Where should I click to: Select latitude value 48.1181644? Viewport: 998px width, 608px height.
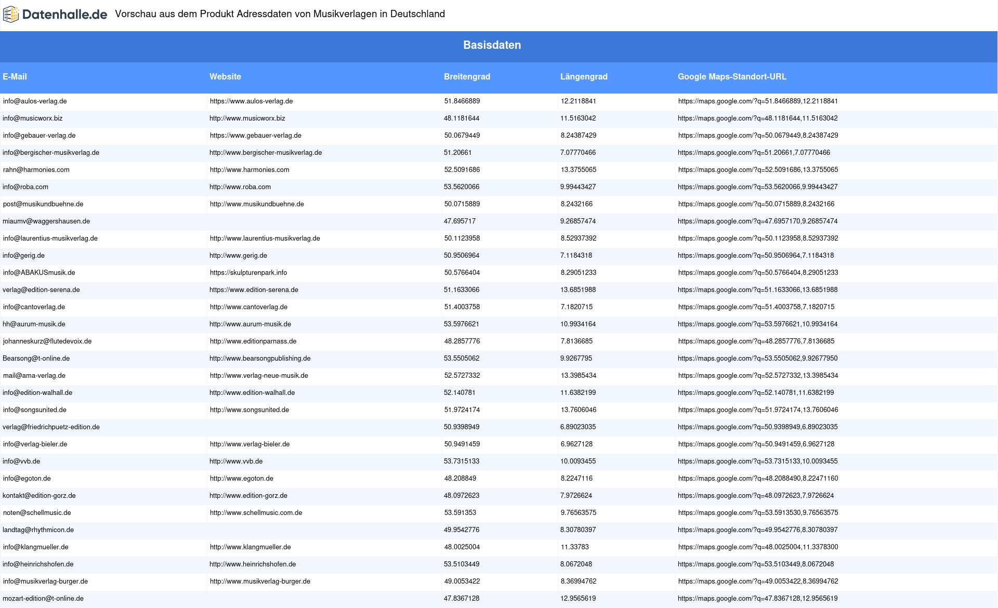tap(462, 118)
